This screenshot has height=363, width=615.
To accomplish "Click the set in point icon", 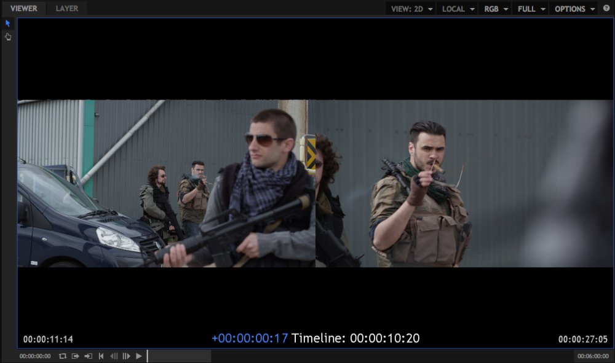I will pos(88,356).
